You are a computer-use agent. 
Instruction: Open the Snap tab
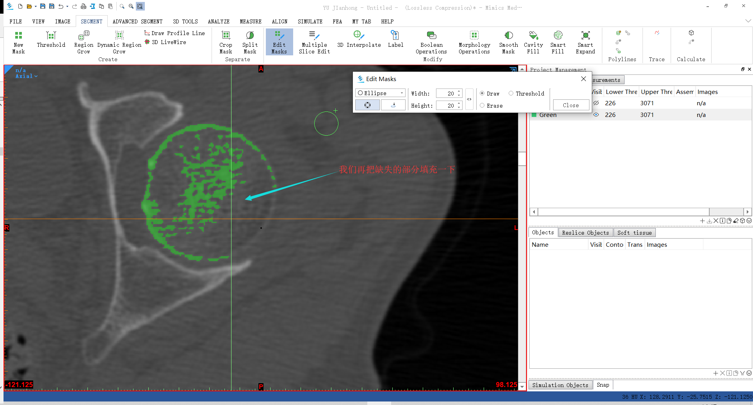tap(603, 385)
